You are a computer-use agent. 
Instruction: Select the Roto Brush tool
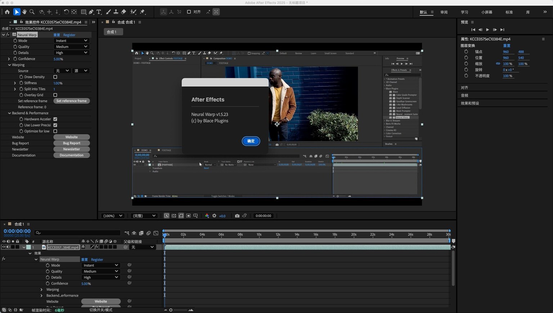[x=133, y=12]
